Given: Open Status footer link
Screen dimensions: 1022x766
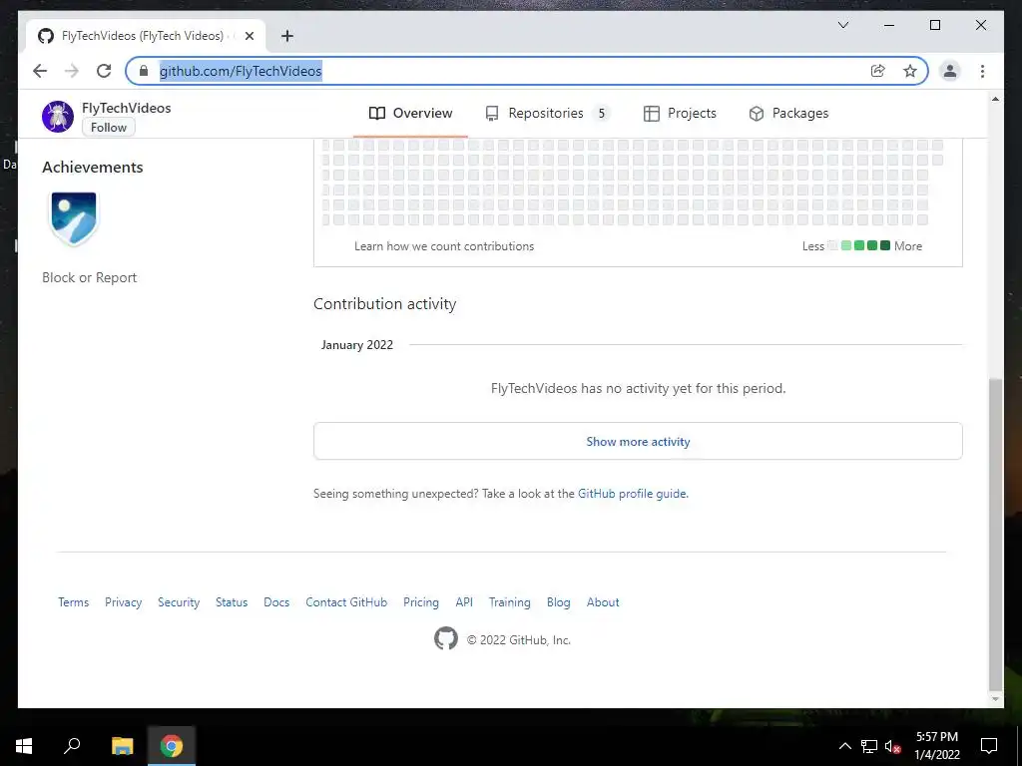Looking at the screenshot, I should point(232,602).
